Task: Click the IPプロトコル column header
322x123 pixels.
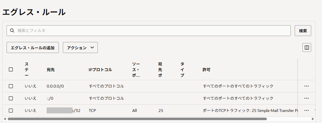Action: click(100, 70)
